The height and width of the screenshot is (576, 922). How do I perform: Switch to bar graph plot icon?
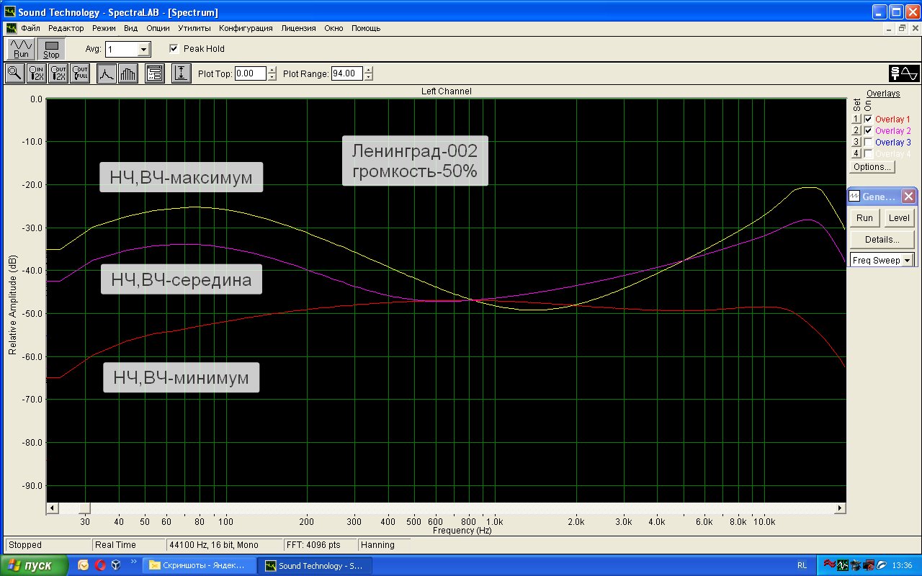click(x=127, y=73)
